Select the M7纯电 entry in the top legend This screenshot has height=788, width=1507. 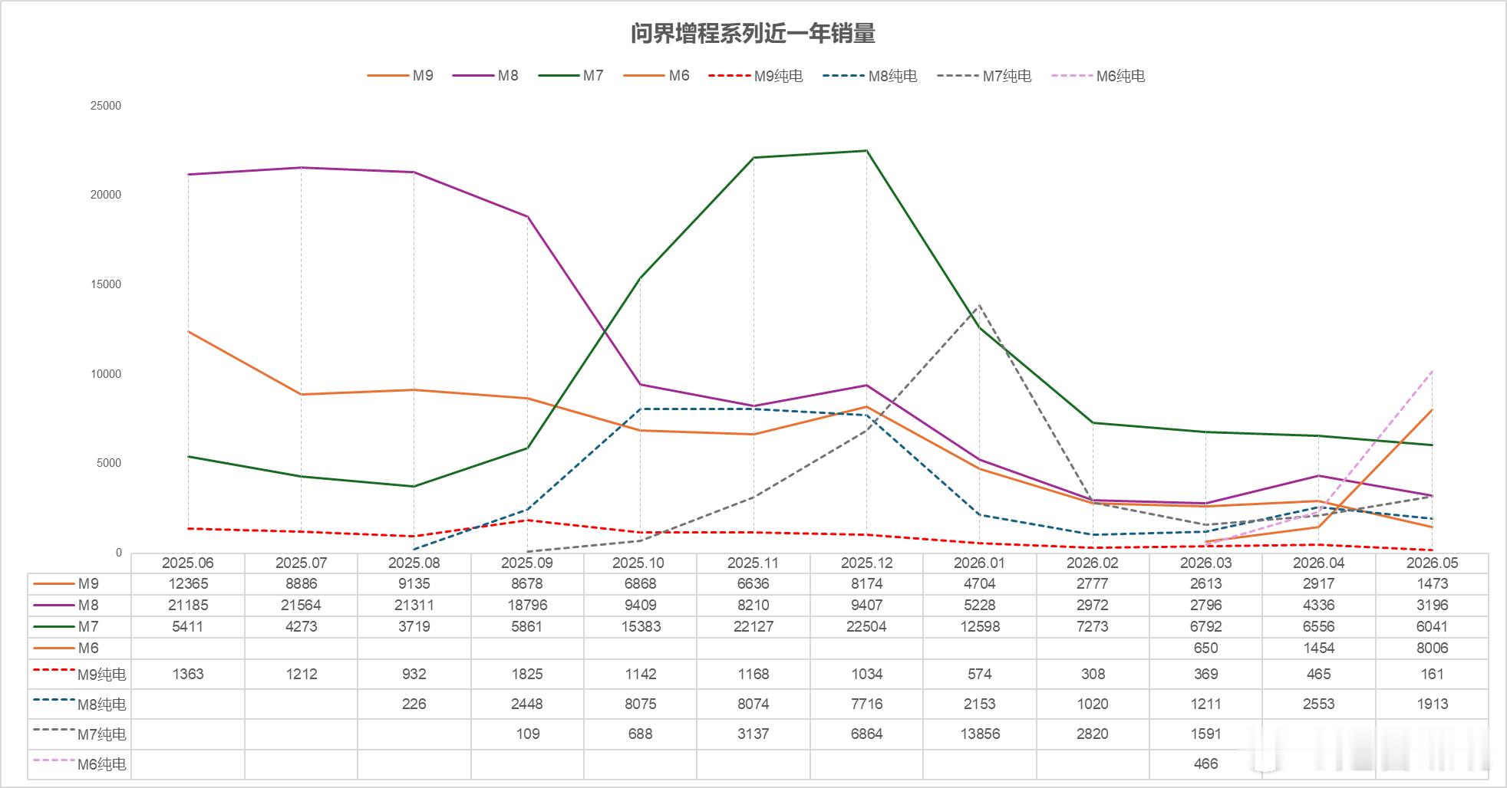984,76
